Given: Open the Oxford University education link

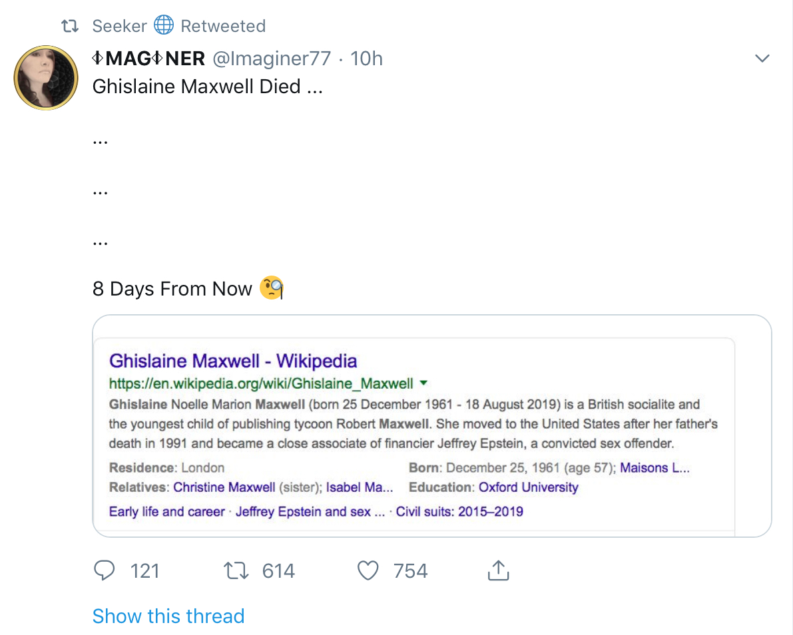Looking at the screenshot, I should (528, 487).
